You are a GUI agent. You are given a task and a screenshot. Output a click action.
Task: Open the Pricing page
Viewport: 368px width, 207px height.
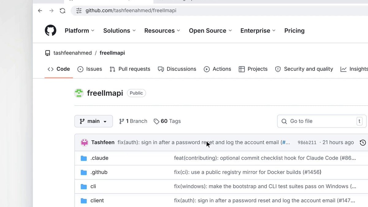(x=294, y=31)
